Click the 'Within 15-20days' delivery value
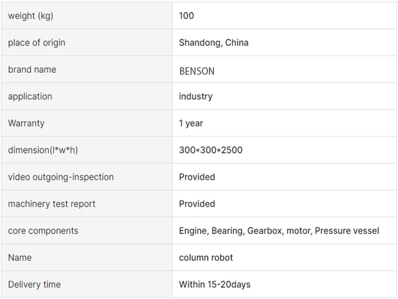398x299 pixels. [x=215, y=285]
